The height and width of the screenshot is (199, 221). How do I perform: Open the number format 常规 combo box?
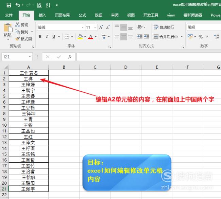pyautogui.click(x=204, y=27)
